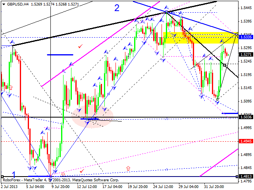Click the 1.5295 price scale label
Viewport: 254px width, 190px height.
(246, 48)
